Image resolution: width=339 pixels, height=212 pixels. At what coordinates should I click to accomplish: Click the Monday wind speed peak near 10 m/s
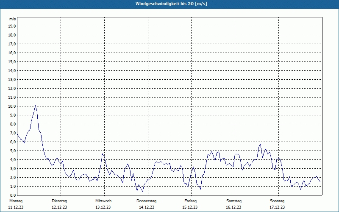point(36,105)
